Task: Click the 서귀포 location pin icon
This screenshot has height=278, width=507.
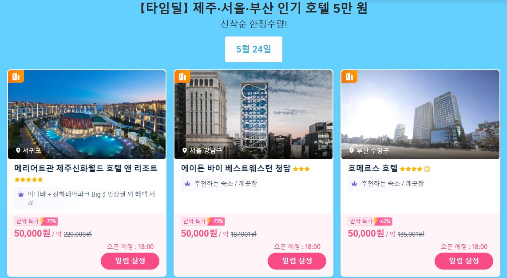Action: click(x=18, y=150)
